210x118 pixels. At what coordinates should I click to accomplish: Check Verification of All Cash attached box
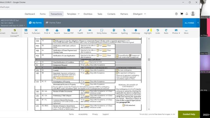pos(98,46)
